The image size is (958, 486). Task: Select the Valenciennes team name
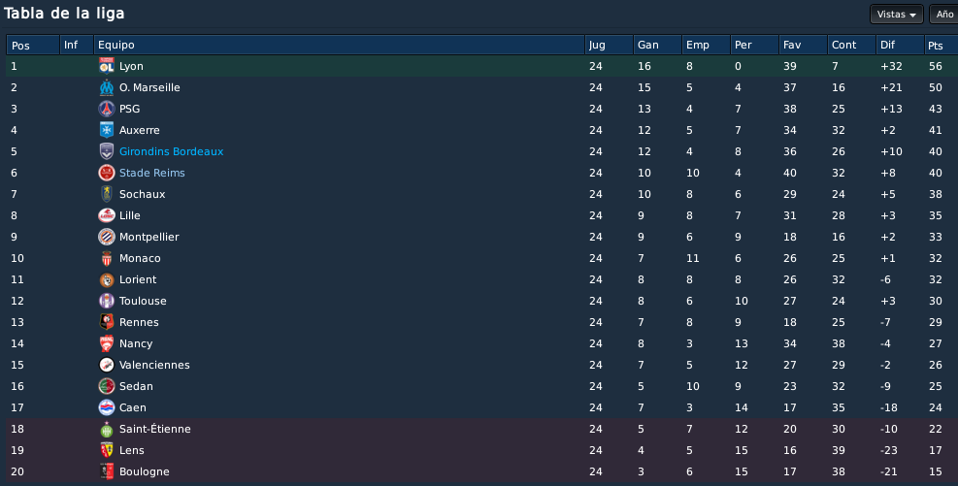coord(154,365)
